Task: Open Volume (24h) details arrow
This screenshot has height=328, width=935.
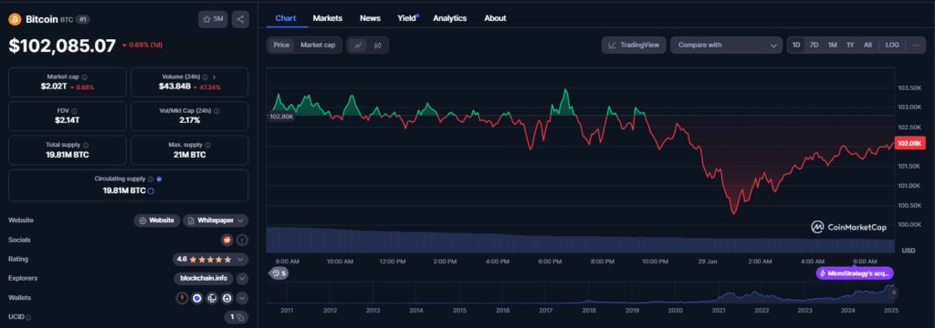Action: point(214,77)
